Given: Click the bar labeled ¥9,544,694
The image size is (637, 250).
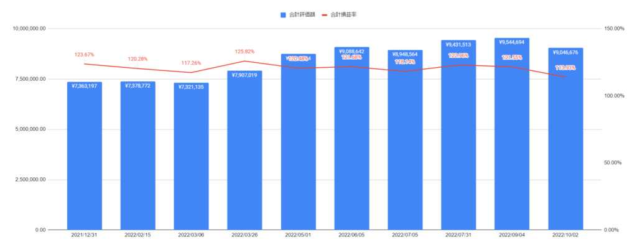Looking at the screenshot, I should click(x=512, y=134).
